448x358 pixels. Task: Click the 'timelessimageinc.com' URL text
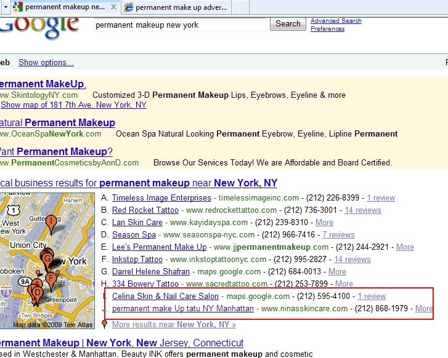pos(259,197)
